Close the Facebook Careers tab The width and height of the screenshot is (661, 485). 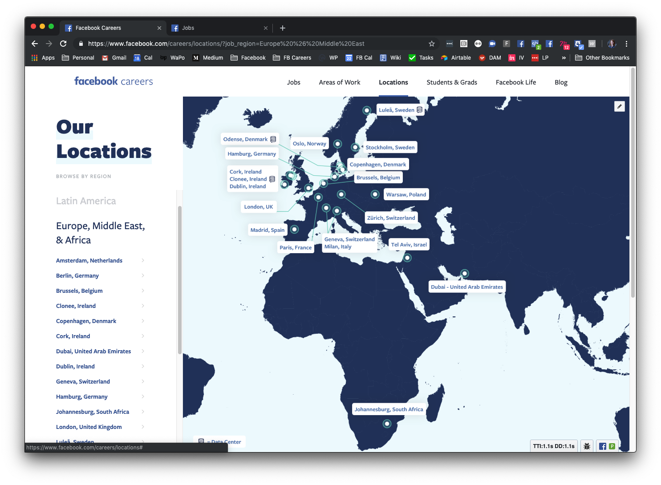point(159,28)
